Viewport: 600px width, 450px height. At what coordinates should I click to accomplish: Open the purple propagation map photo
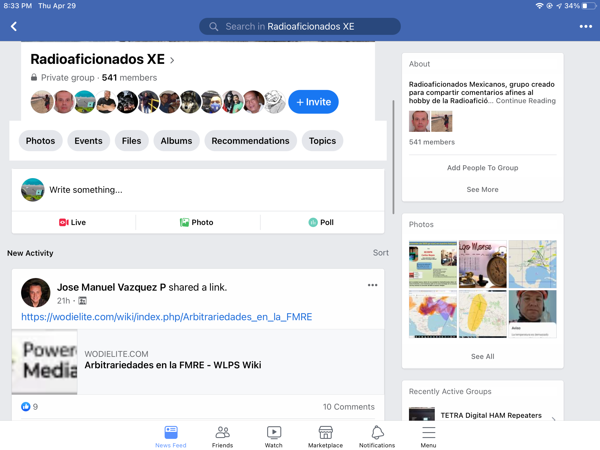pyautogui.click(x=433, y=314)
